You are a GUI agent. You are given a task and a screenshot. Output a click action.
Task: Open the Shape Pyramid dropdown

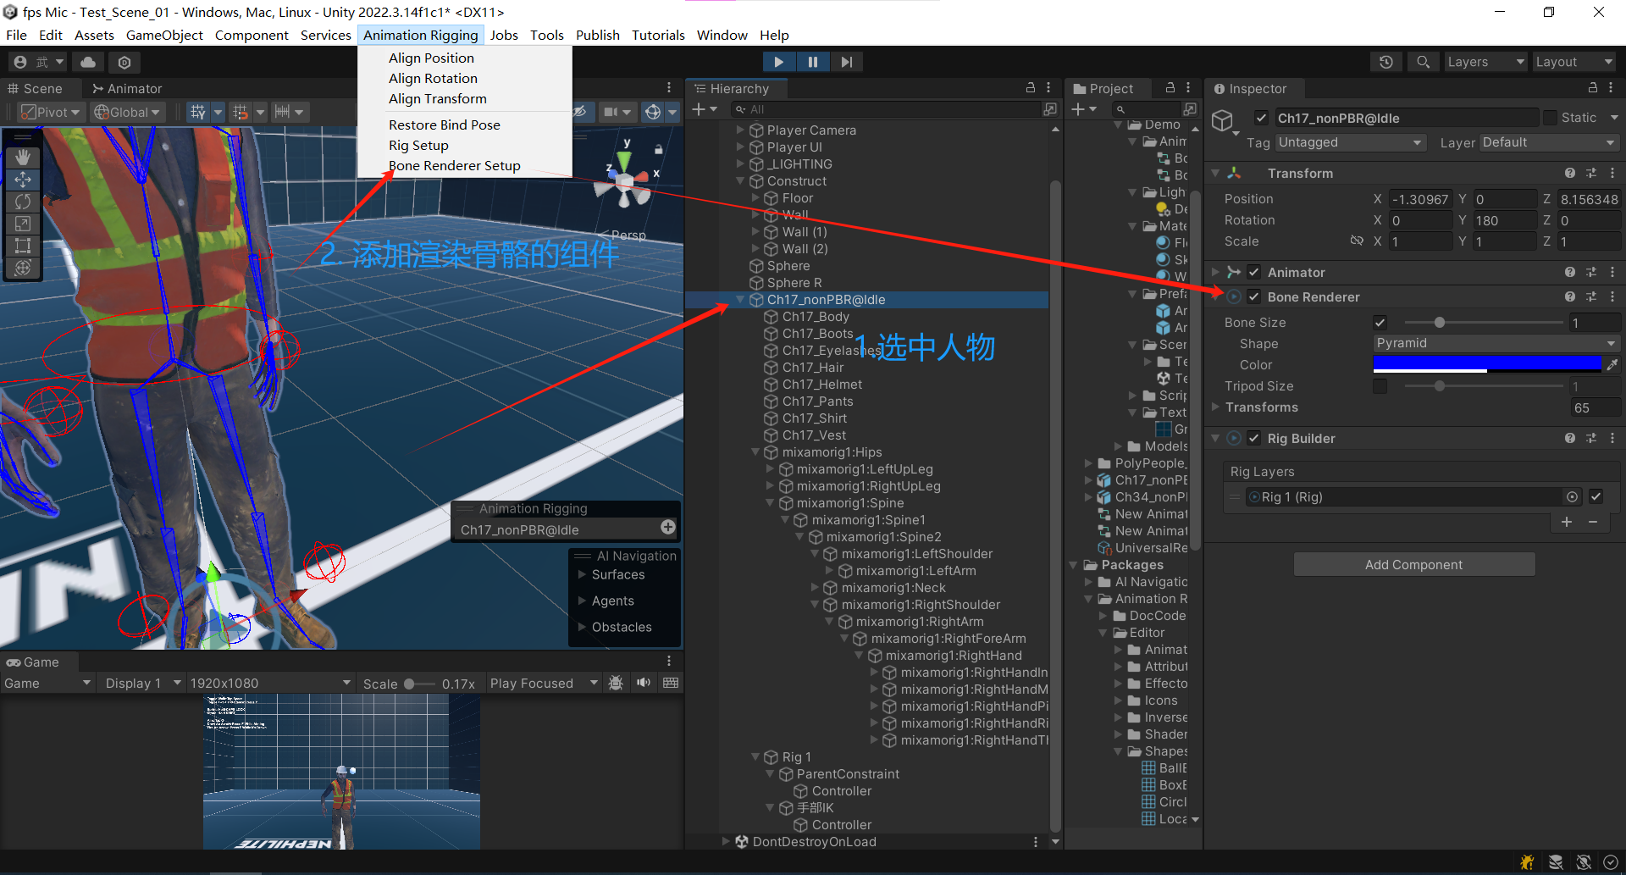[1496, 343]
